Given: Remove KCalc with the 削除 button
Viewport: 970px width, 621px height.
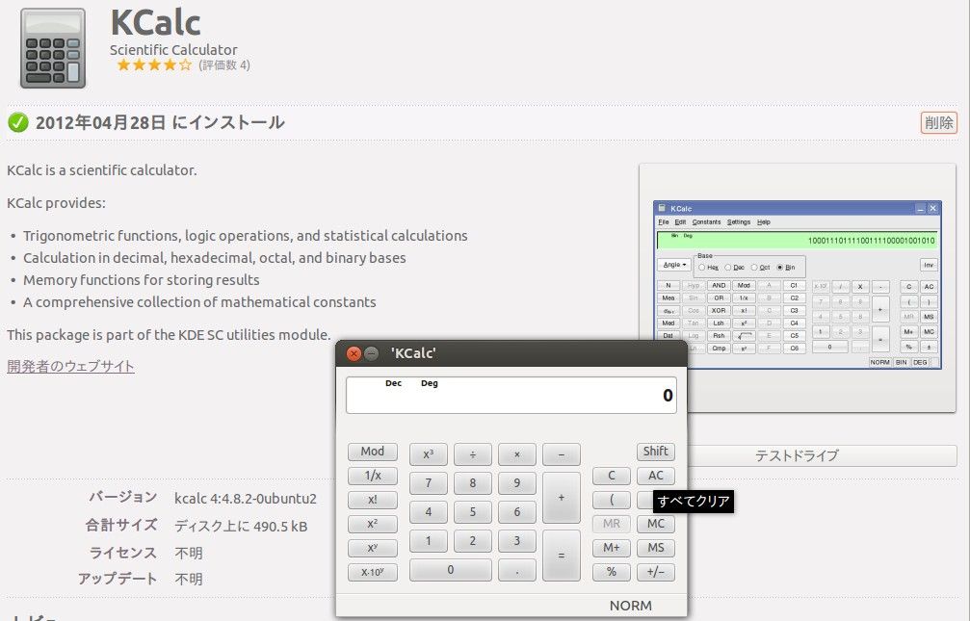Looking at the screenshot, I should tap(938, 122).
